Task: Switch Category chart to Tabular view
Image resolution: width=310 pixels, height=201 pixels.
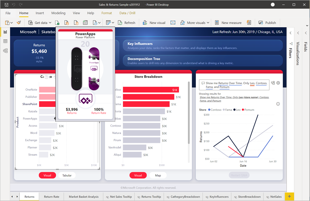Action: pyautogui.click(x=67, y=175)
